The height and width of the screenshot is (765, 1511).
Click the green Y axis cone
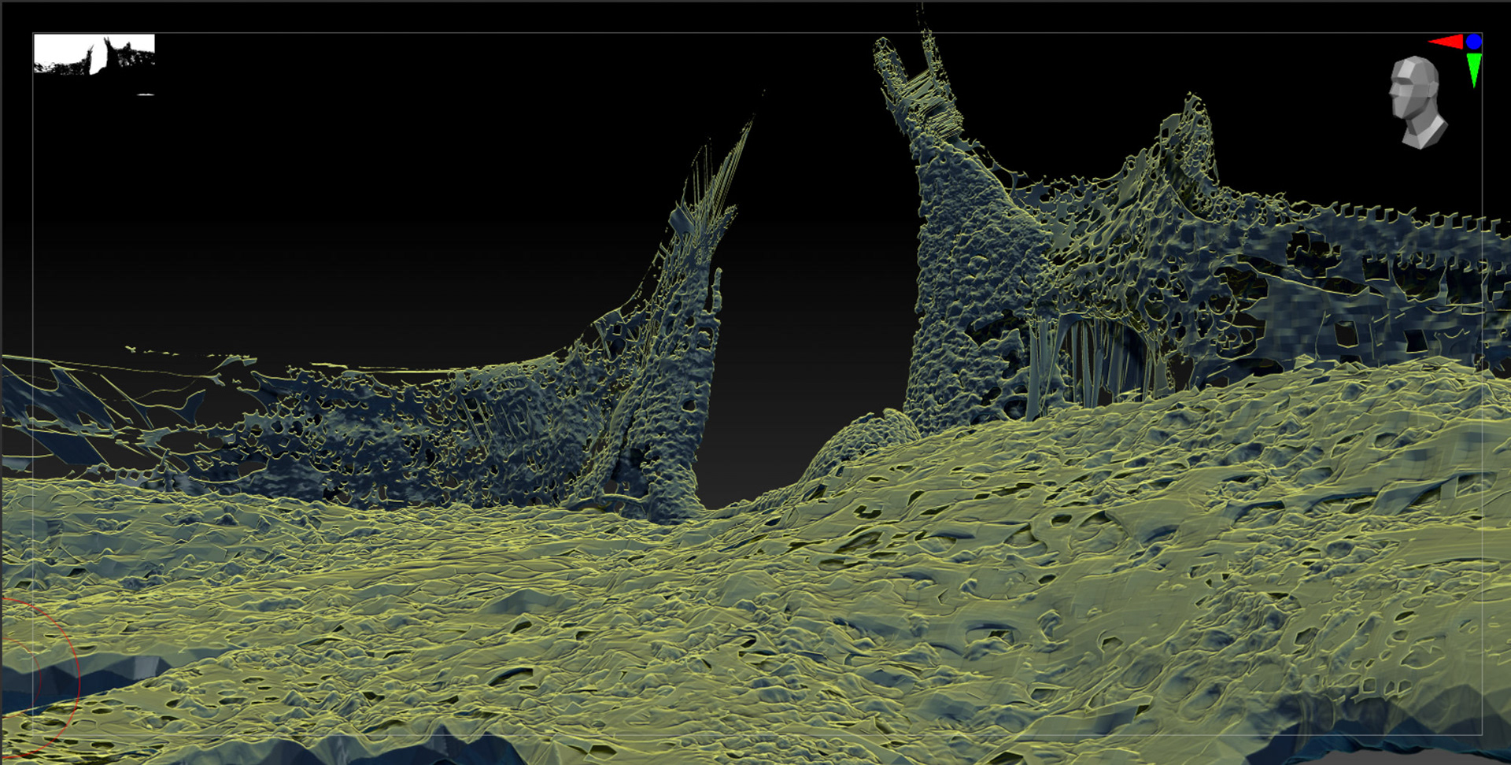1475,69
